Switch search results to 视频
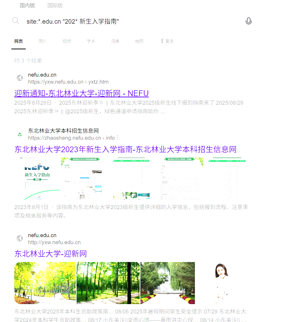The image size is (300, 322). click(67, 41)
